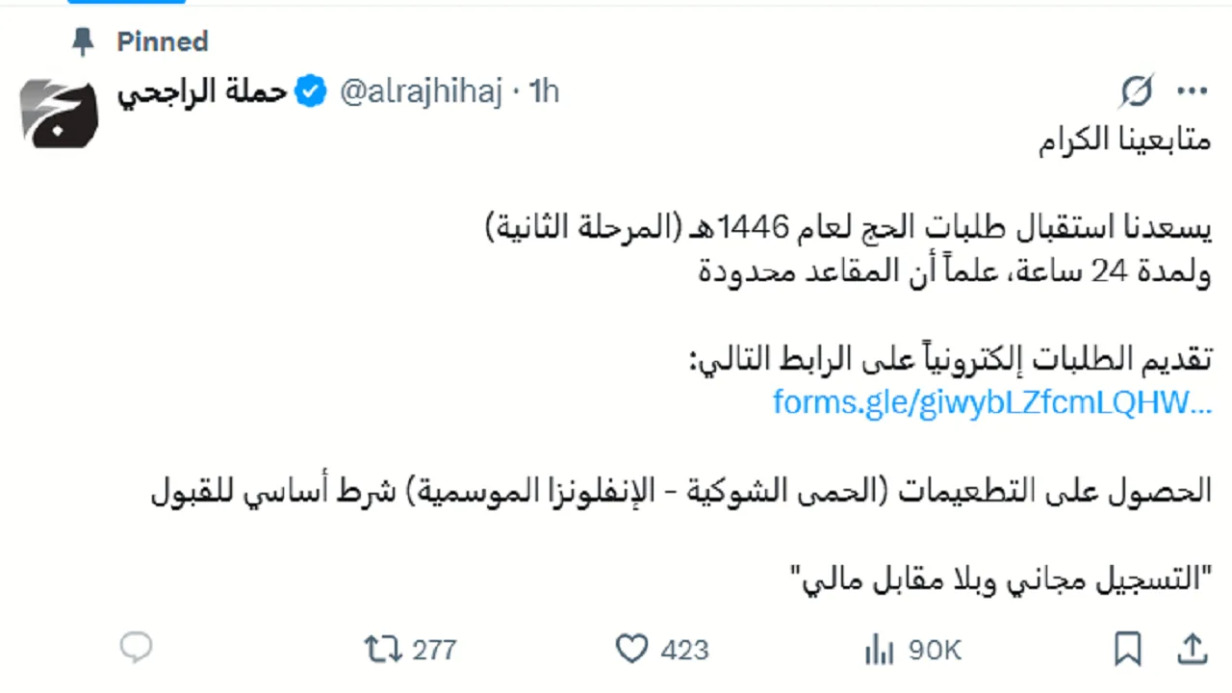Open the profile name حملة الراجحي
The image size is (1232, 693).
(x=202, y=92)
